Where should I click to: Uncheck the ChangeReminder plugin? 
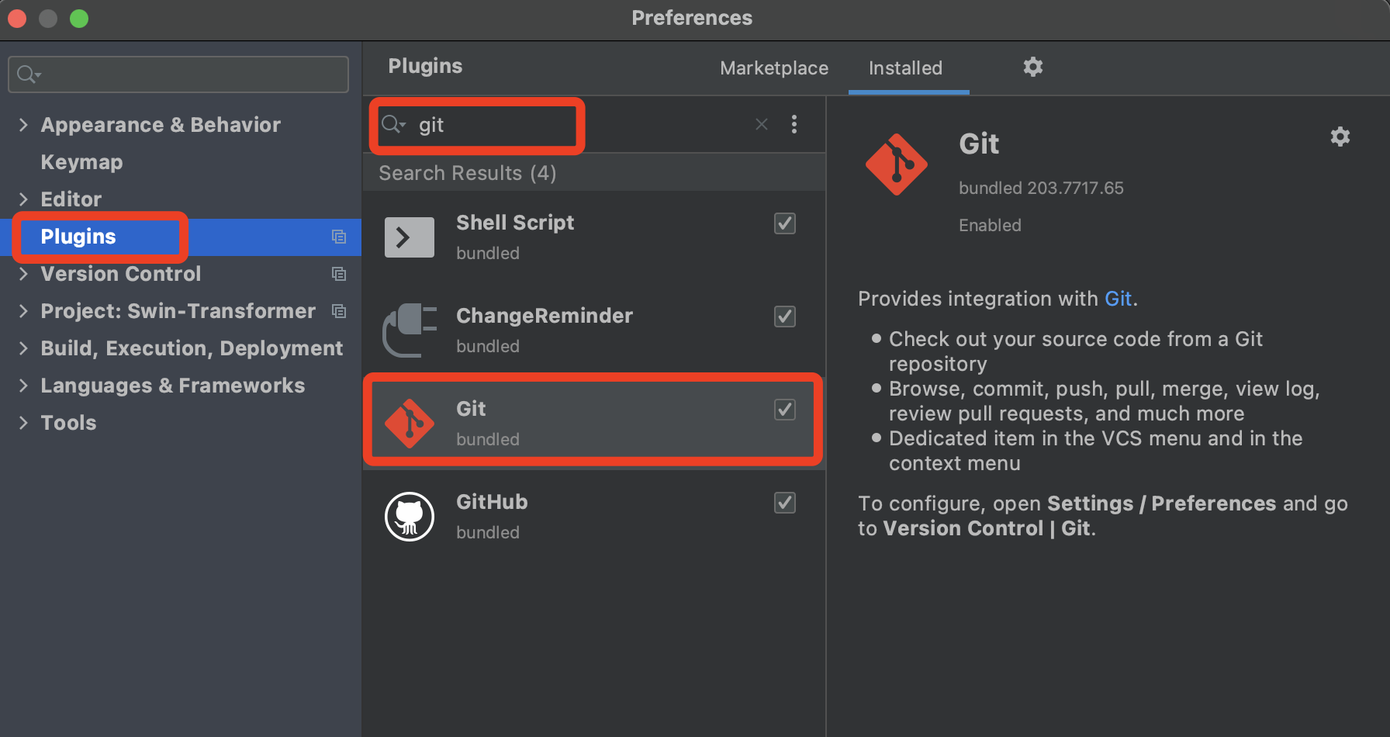tap(785, 317)
